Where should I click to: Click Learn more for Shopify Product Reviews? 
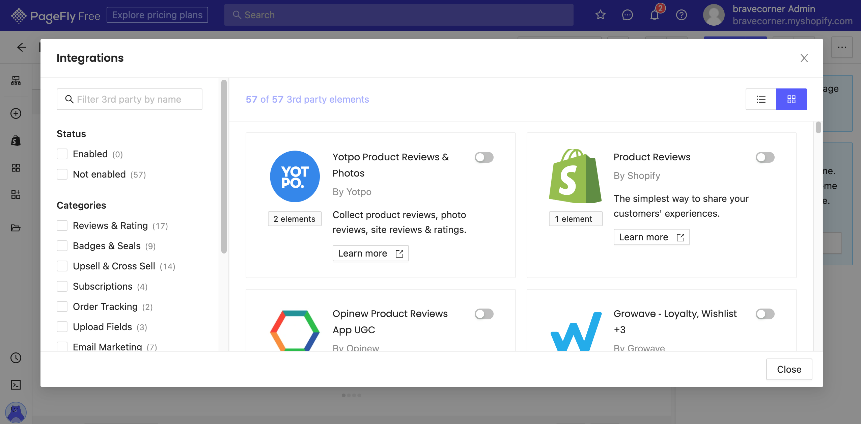point(651,237)
